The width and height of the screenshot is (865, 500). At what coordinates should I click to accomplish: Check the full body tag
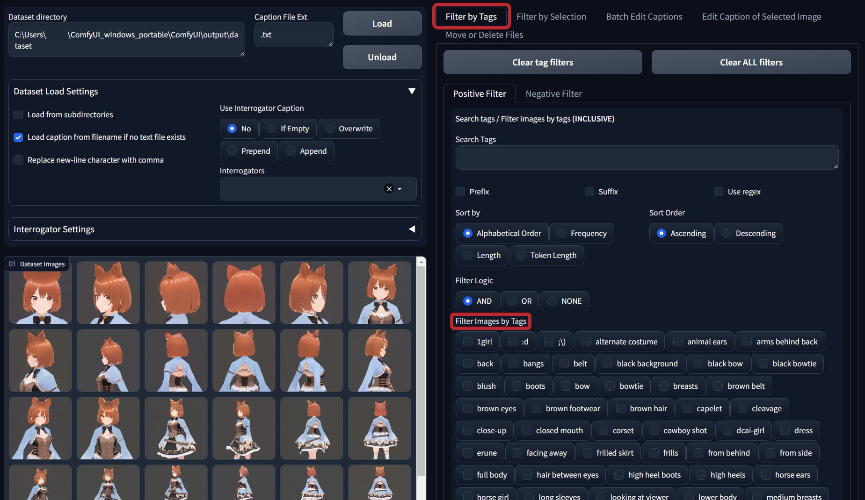(467, 475)
